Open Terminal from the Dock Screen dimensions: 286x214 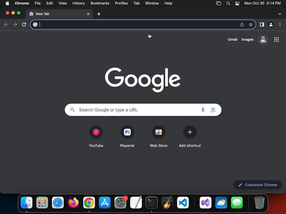coord(152,203)
